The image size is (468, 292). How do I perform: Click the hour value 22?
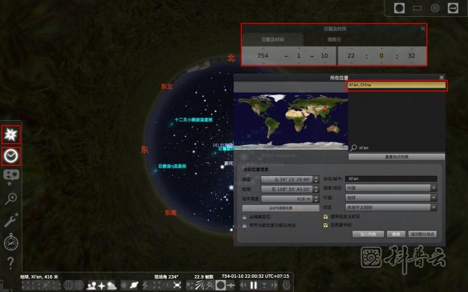350,56
